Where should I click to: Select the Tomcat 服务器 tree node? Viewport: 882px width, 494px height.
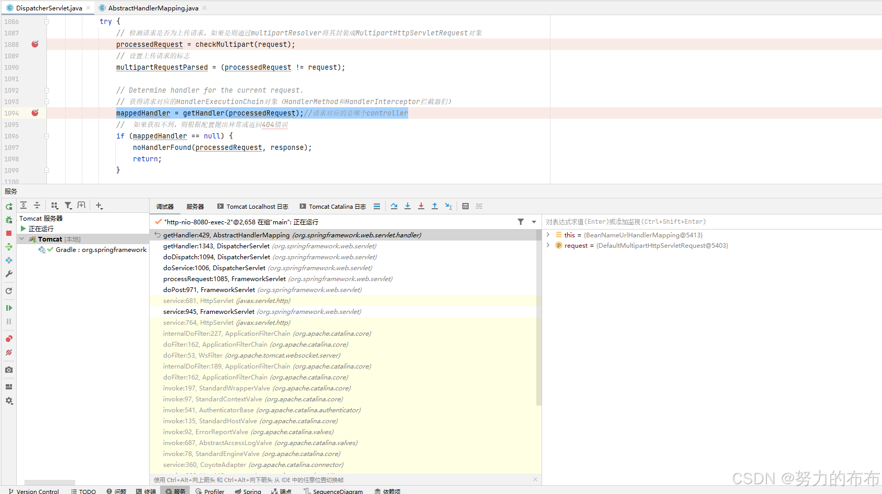41,219
